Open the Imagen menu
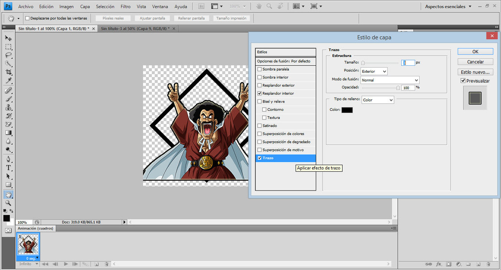This screenshot has height=270, width=501. pos(67,7)
